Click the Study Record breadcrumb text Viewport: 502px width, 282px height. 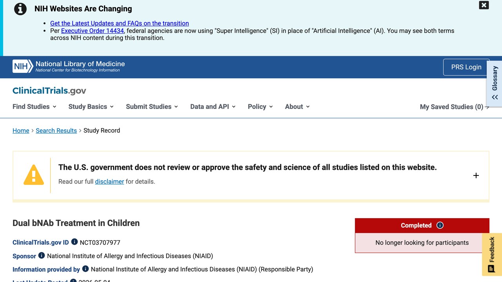pyautogui.click(x=102, y=130)
